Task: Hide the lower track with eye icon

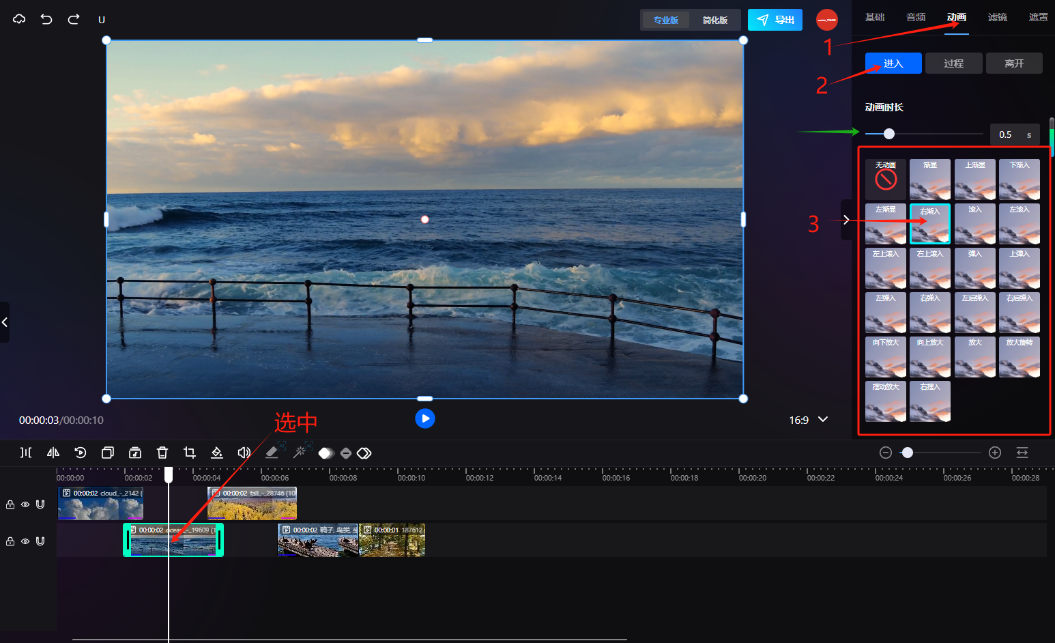Action: [x=25, y=541]
